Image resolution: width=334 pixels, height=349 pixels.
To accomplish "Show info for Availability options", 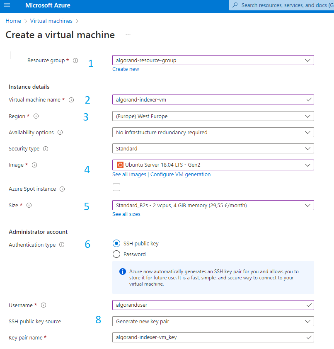I will point(60,133).
